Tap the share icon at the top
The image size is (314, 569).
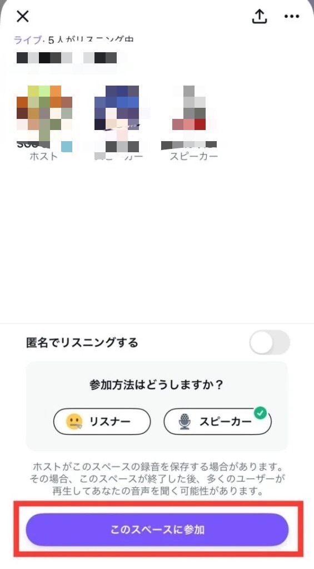[x=260, y=16]
